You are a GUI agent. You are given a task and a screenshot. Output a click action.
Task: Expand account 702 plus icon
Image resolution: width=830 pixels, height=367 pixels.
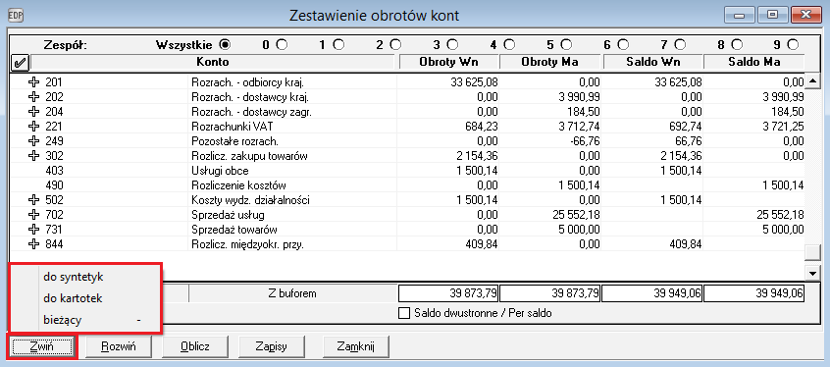click(x=34, y=215)
